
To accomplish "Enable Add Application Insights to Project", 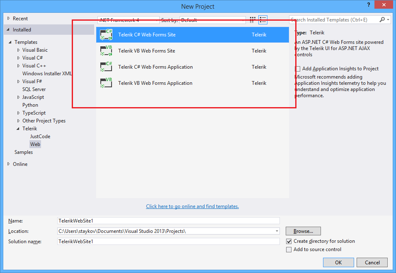I will point(297,69).
